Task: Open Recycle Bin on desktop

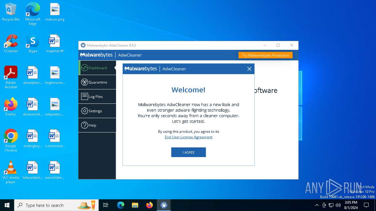Action: [x=11, y=12]
